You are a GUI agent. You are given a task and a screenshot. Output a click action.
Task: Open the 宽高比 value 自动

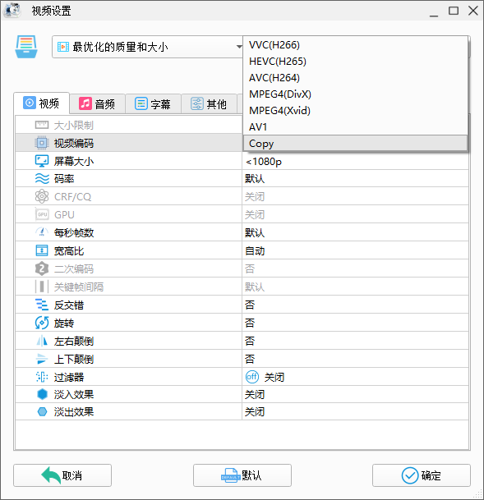click(355, 251)
